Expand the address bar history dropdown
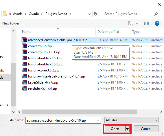 coord(90,14)
